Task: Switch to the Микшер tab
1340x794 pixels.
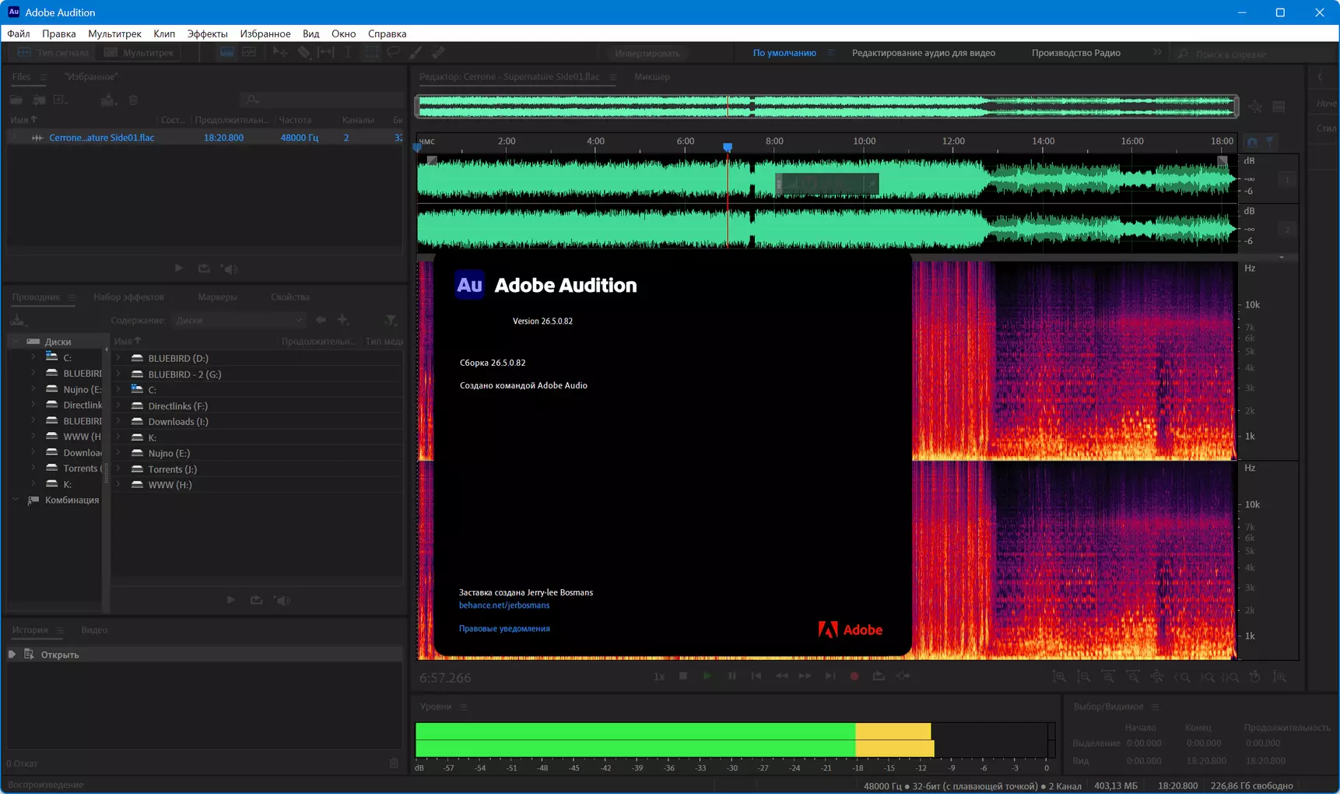Action: pyautogui.click(x=652, y=76)
